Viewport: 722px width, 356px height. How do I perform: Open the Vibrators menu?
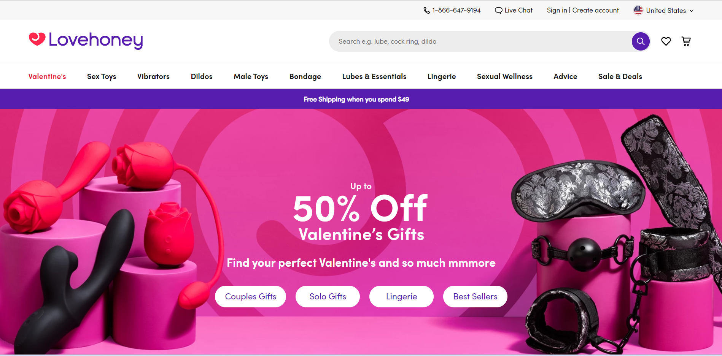(x=153, y=76)
